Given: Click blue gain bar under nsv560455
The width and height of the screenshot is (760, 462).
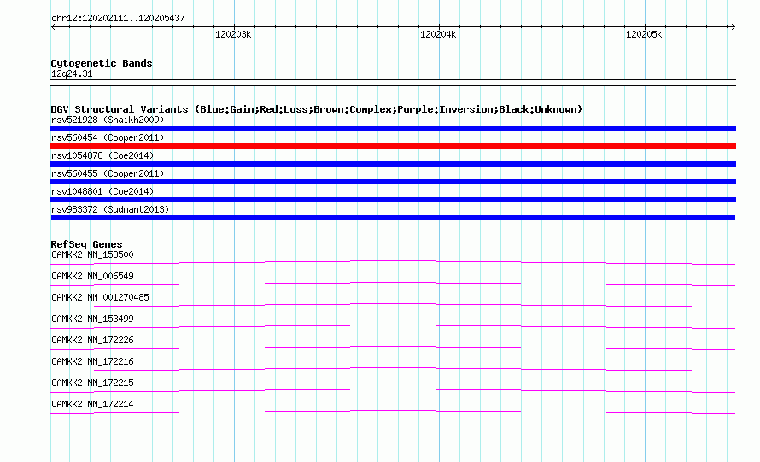Looking at the screenshot, I should (393, 182).
